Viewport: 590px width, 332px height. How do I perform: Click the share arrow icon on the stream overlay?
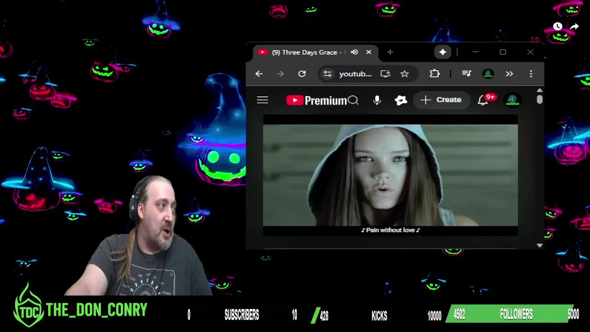(x=574, y=27)
